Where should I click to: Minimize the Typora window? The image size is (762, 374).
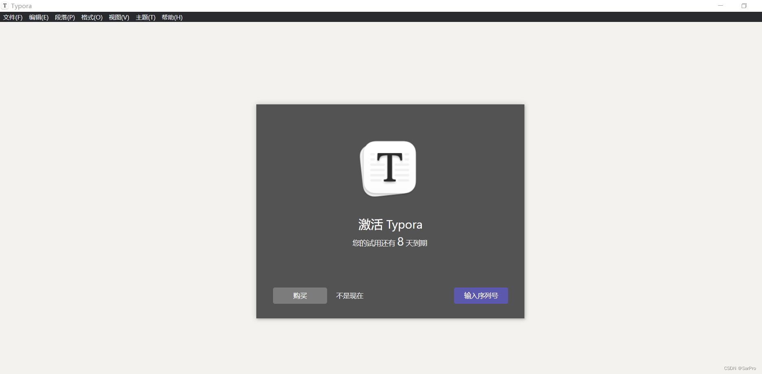(721, 6)
